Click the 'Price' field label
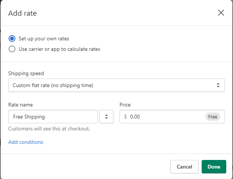 125,105
